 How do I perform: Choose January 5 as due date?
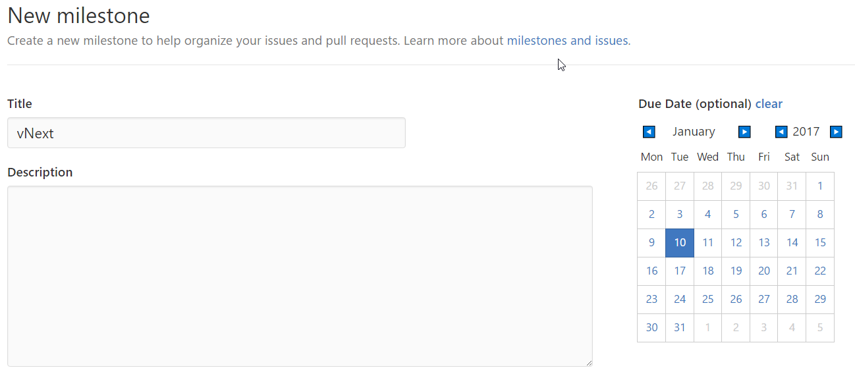tap(736, 214)
